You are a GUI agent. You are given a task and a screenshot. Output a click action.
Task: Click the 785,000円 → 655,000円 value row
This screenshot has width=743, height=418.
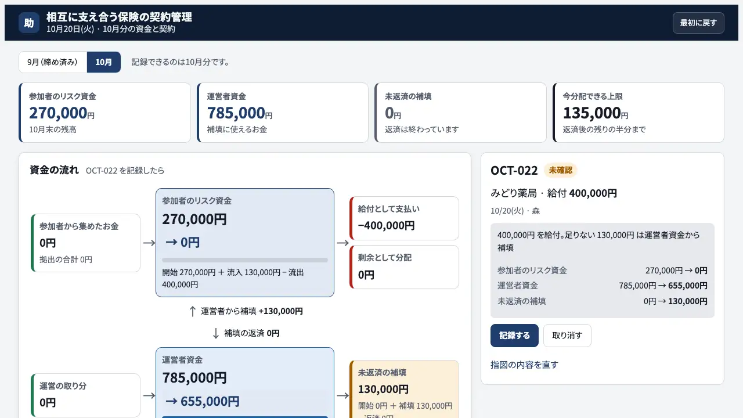[x=603, y=286]
